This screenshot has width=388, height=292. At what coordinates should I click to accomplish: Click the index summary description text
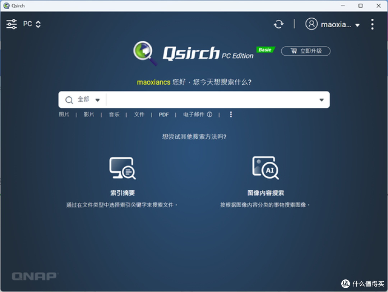[x=122, y=205]
